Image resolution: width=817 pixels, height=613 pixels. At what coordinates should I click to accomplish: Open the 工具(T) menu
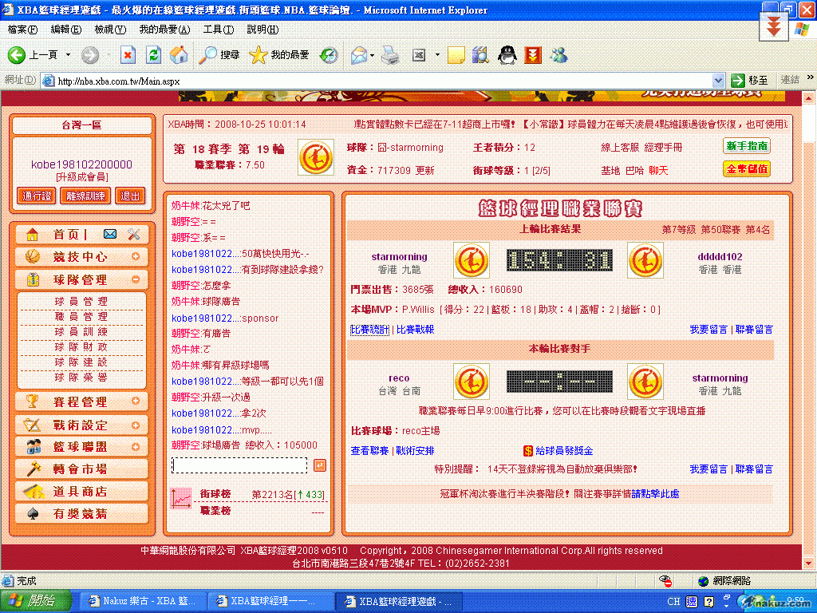[219, 30]
